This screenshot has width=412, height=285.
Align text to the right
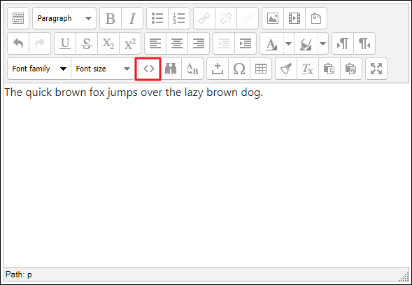coord(199,43)
